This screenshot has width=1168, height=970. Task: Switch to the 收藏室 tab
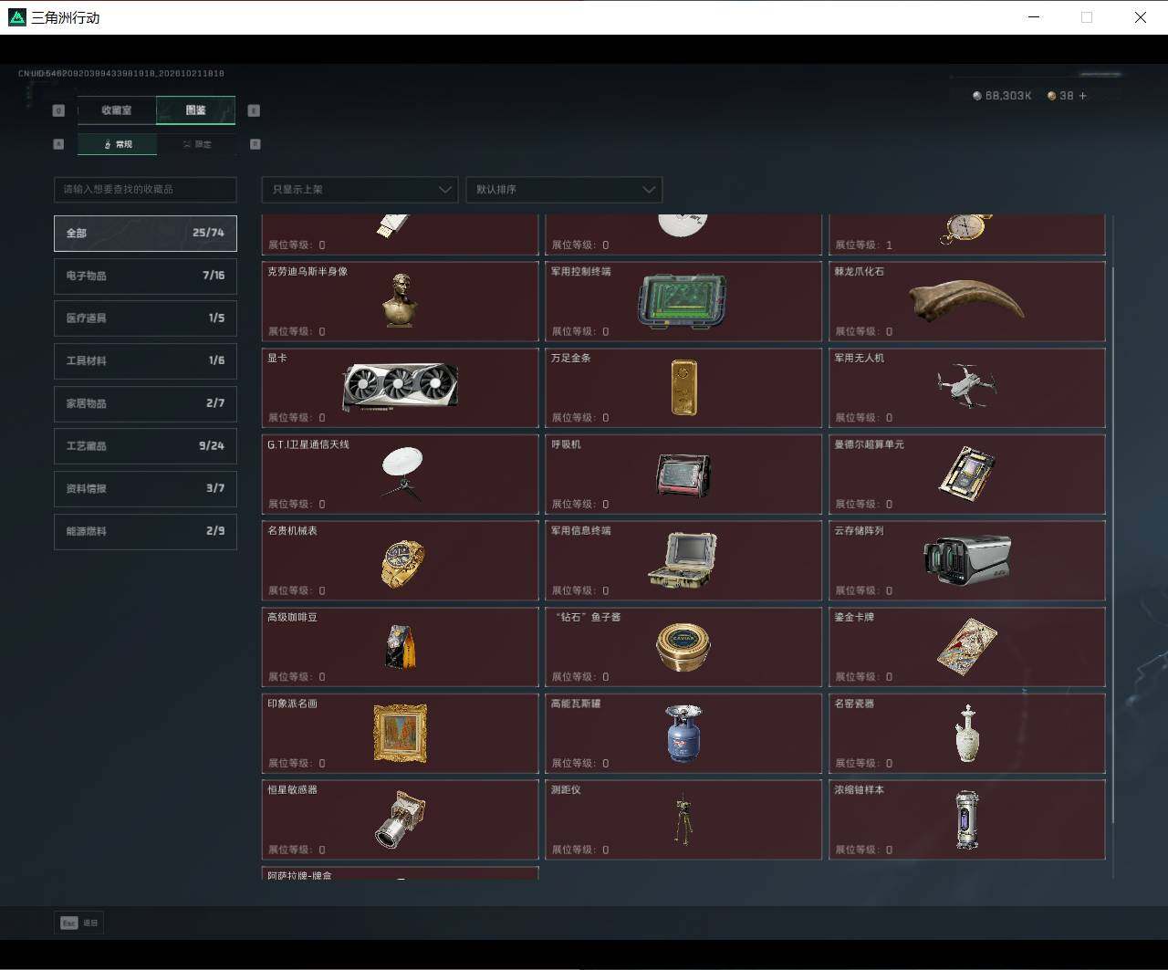tap(117, 110)
